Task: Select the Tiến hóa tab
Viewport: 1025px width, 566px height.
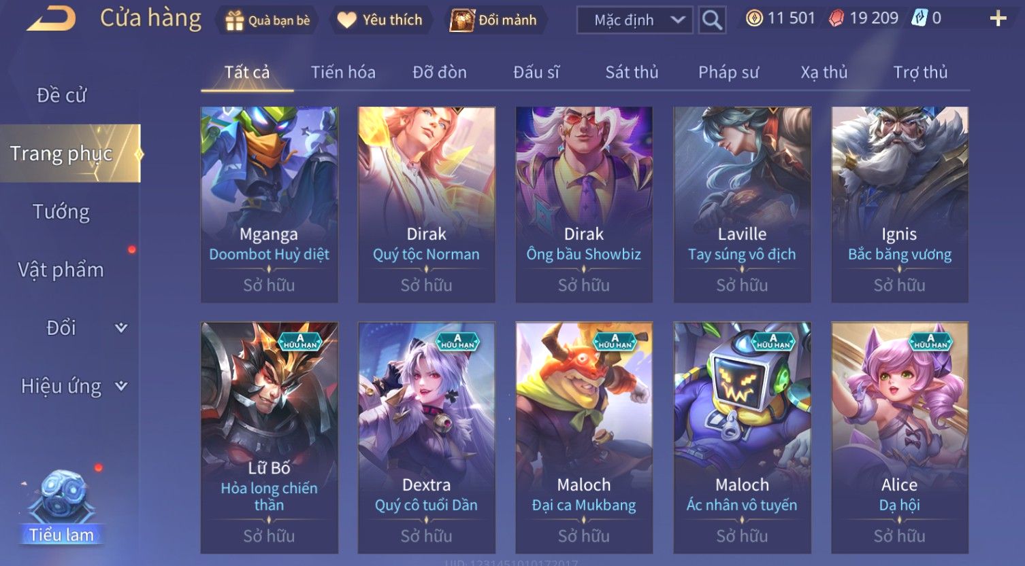Action: [x=343, y=72]
